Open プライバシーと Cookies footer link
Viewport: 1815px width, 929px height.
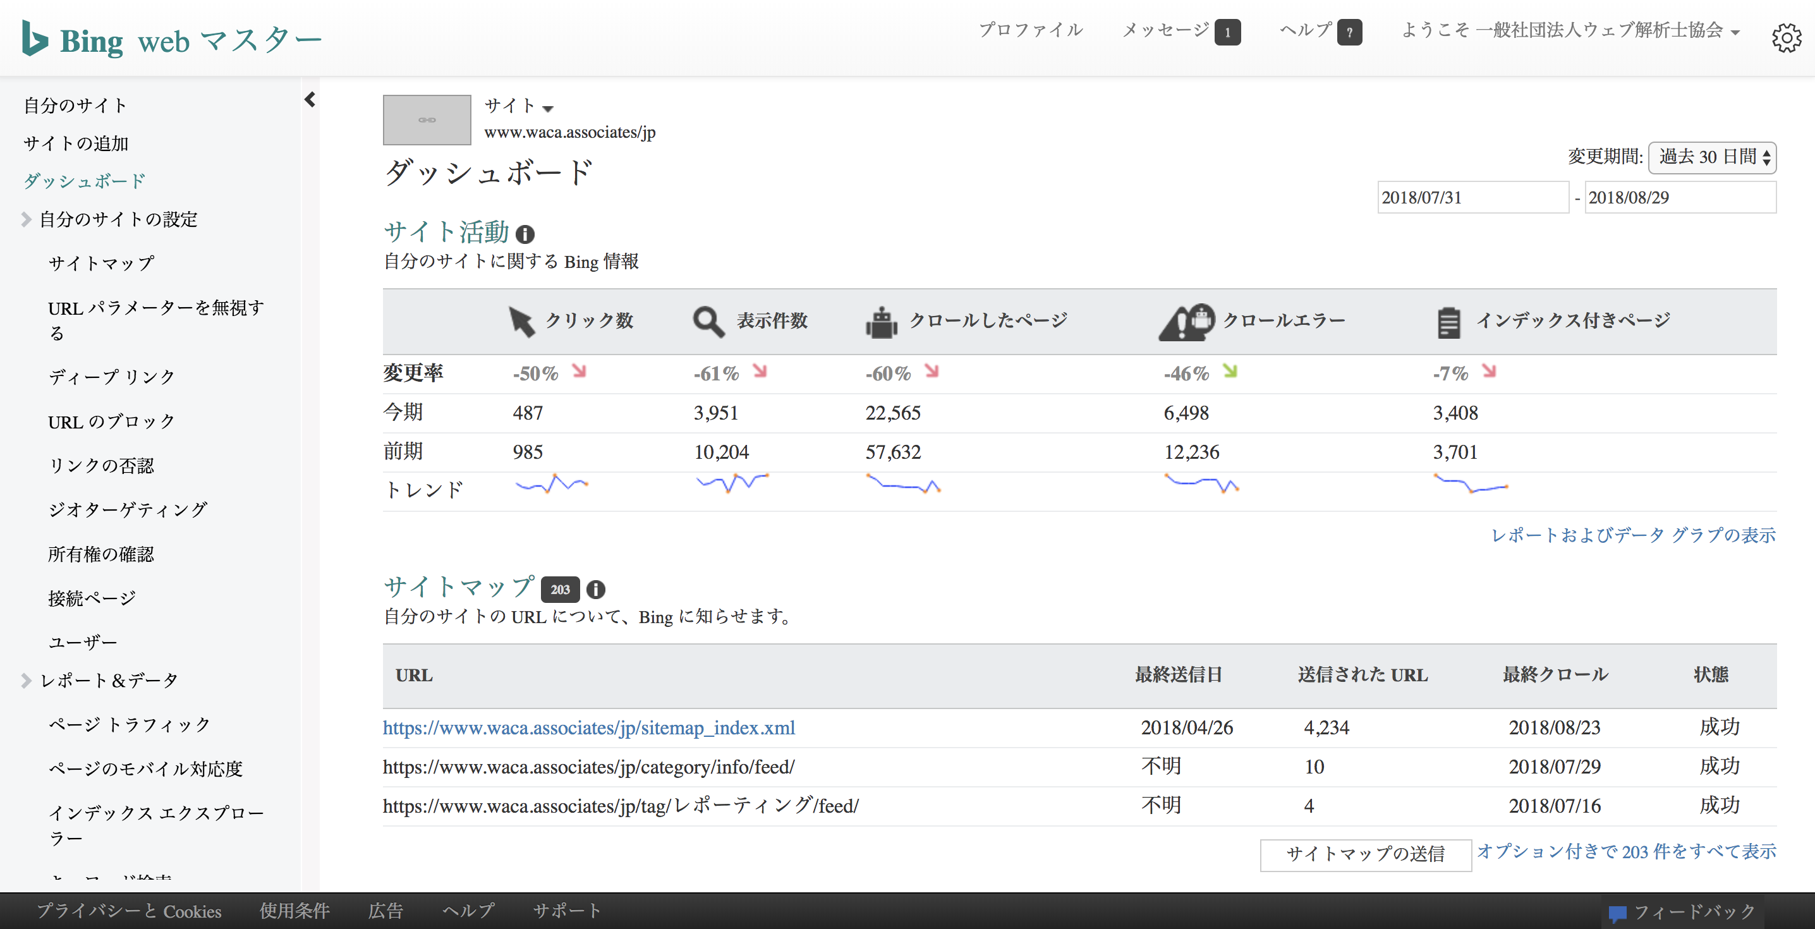[129, 911]
